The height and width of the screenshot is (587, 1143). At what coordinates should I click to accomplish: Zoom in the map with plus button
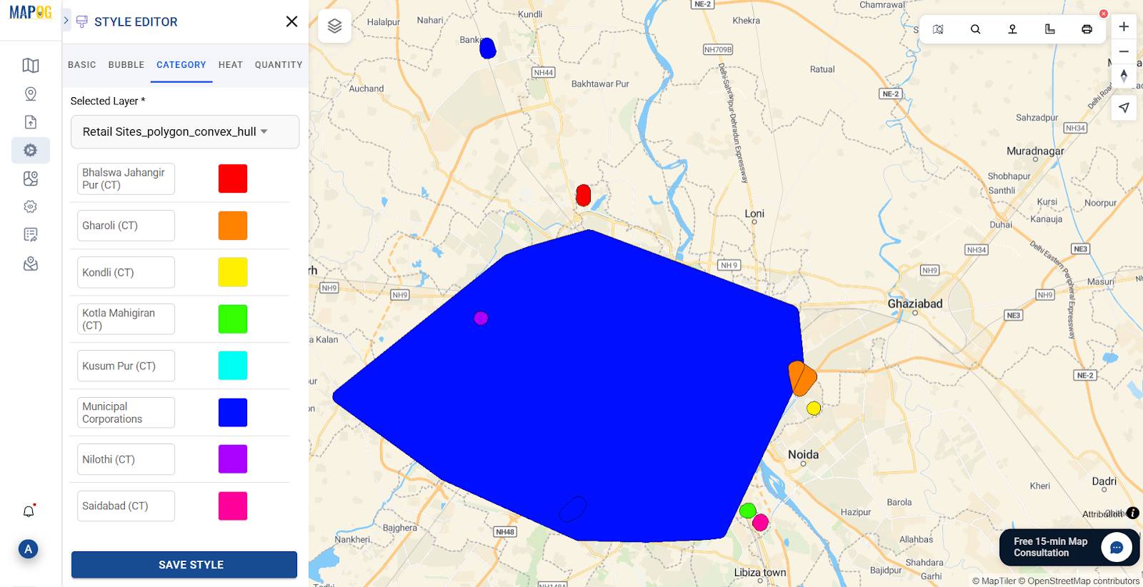(1124, 26)
